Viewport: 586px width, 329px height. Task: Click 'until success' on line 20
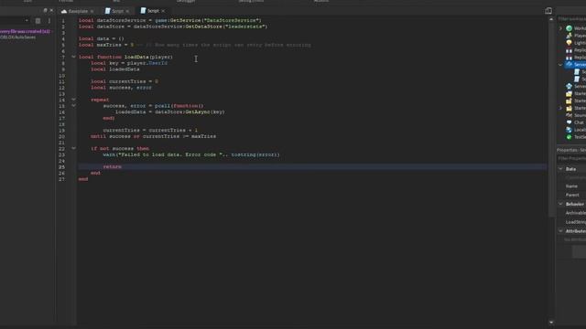[x=111, y=136]
